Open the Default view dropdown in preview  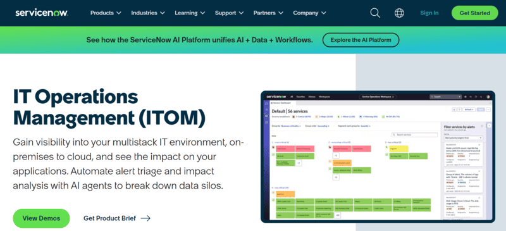click(x=469, y=109)
